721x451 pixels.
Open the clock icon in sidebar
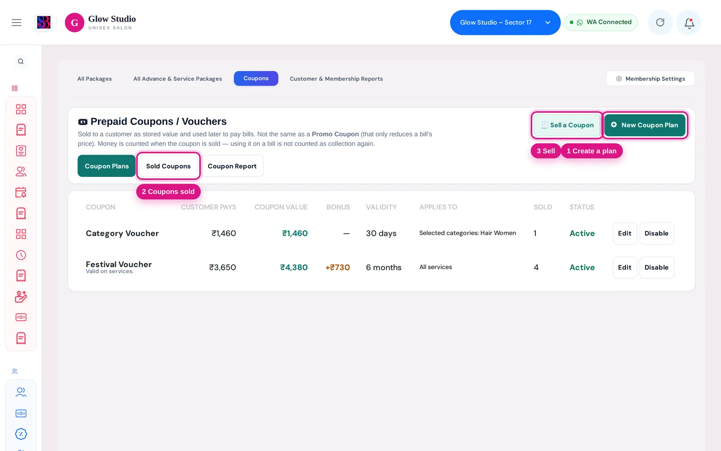(21, 255)
